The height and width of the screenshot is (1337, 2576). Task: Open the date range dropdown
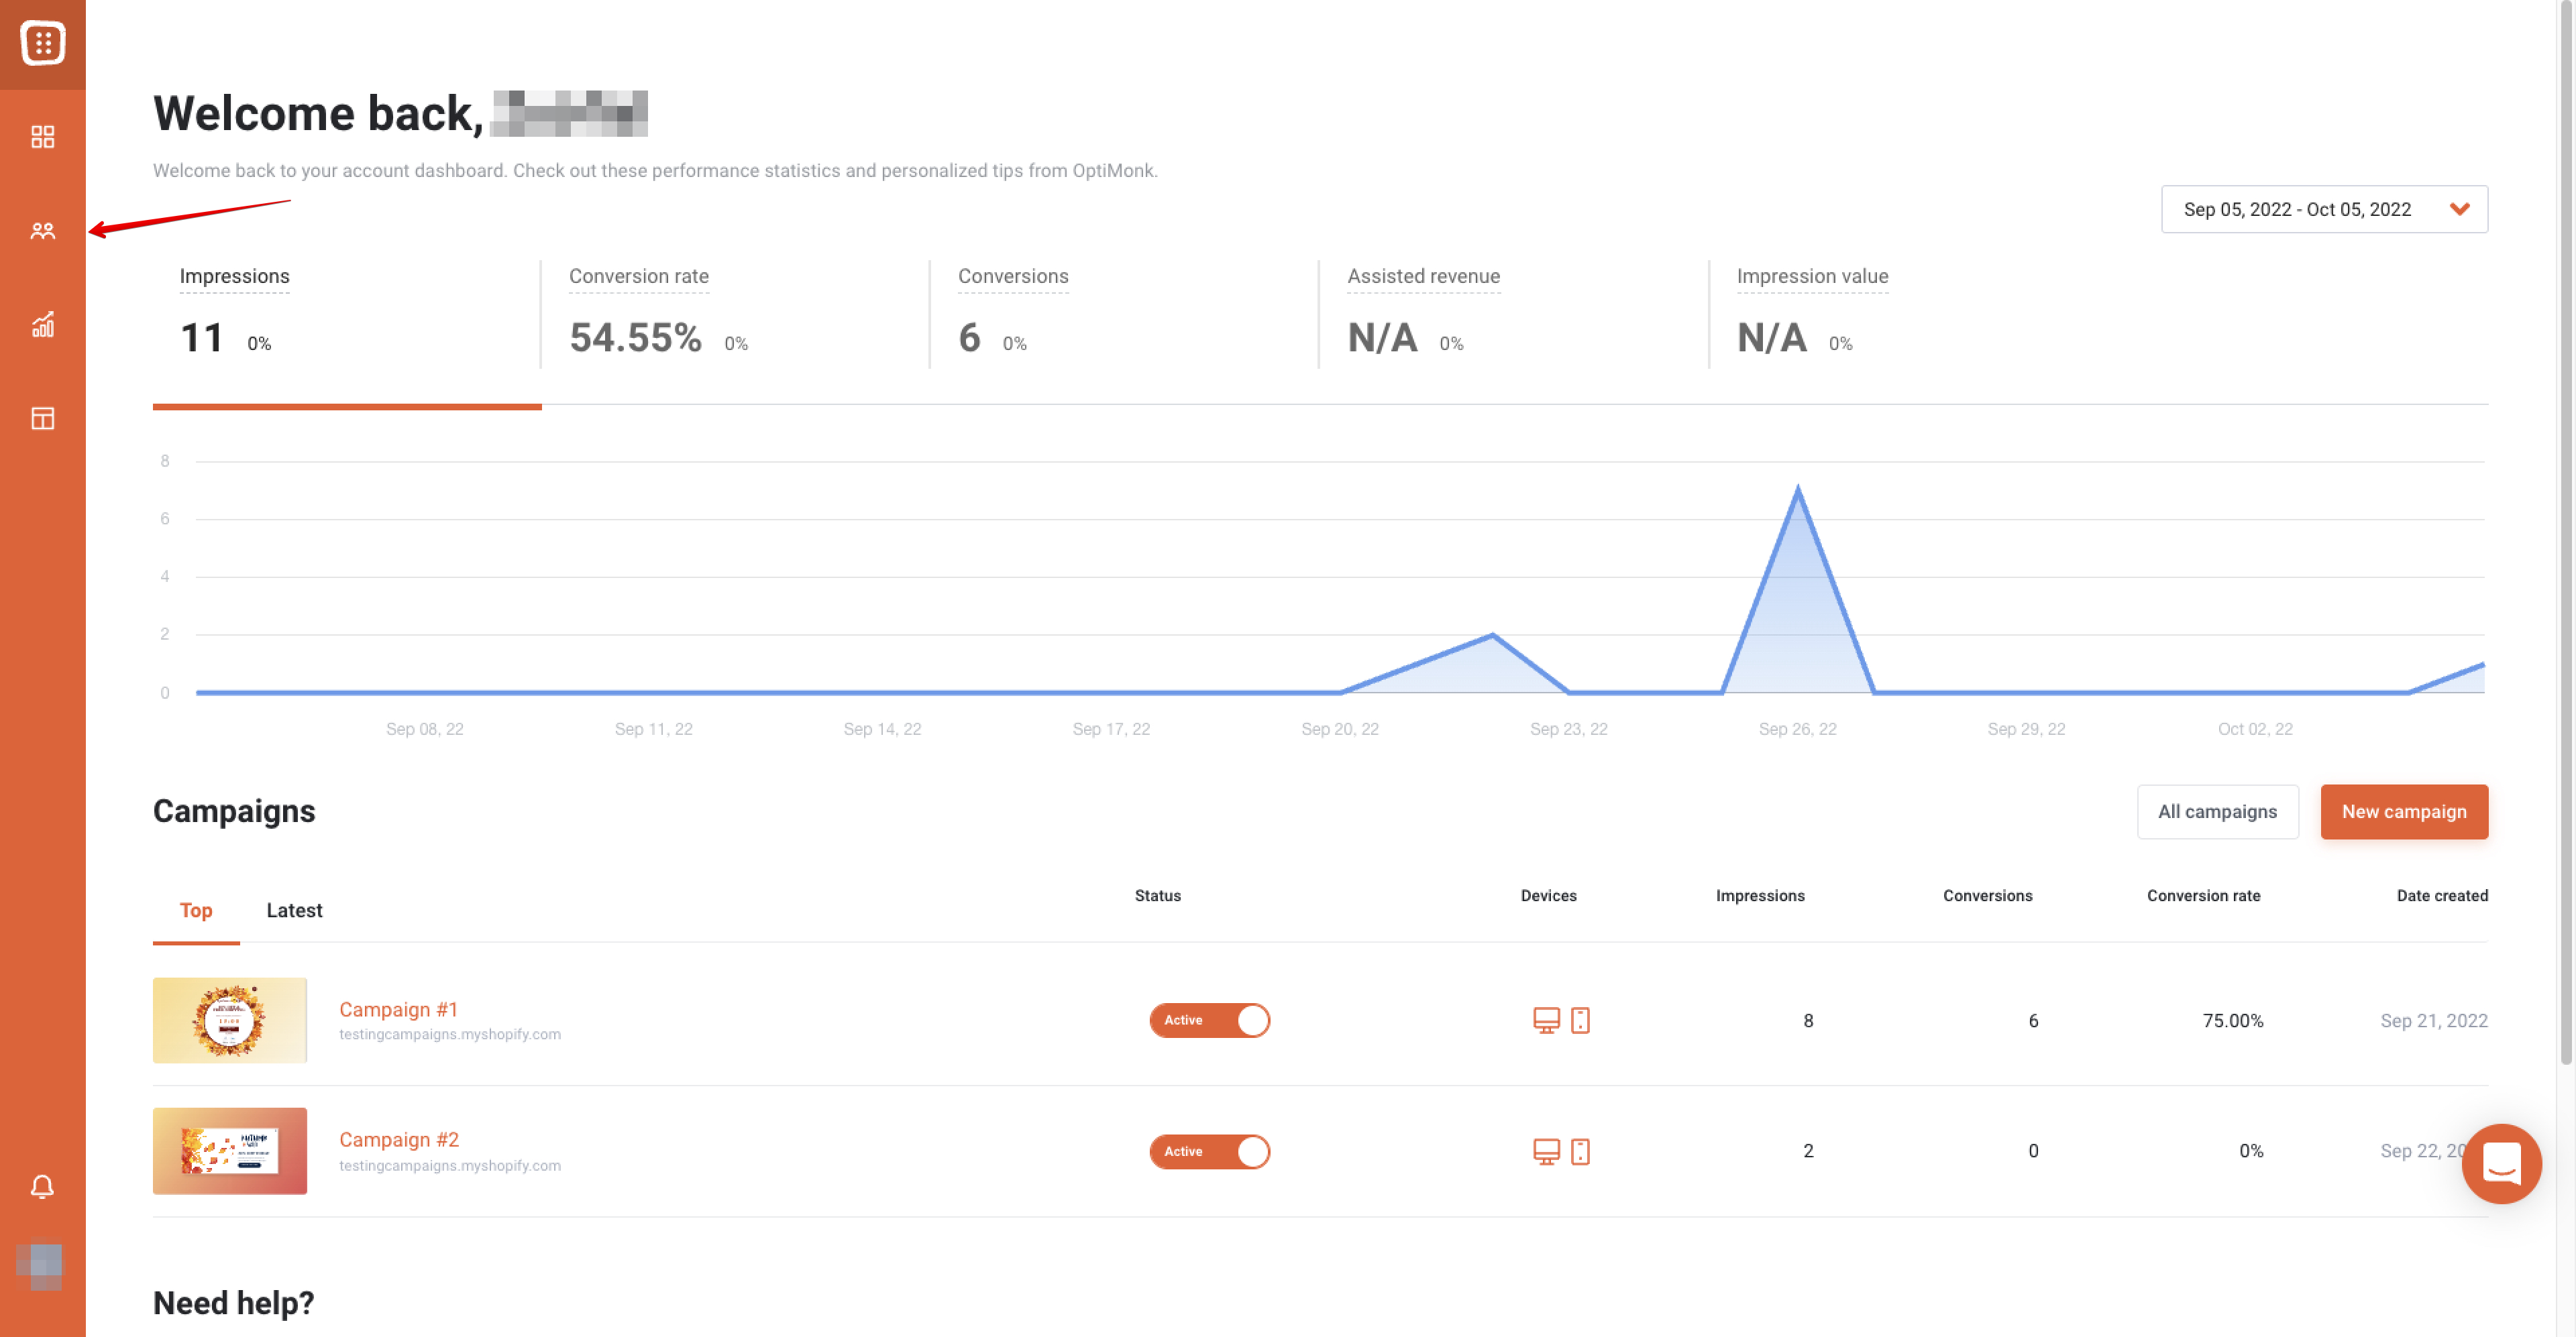pos(2324,209)
